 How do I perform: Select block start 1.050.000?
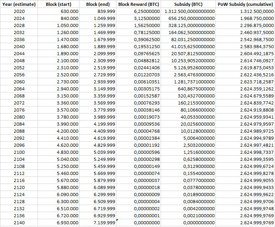(x=58, y=25)
